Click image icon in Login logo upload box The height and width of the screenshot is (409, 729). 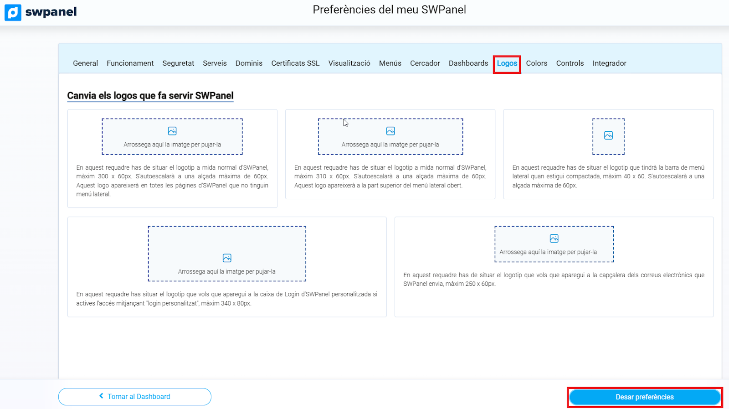point(227,258)
